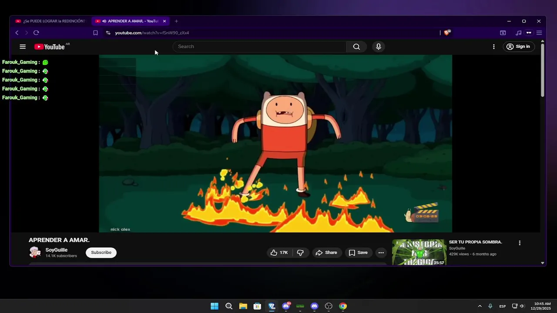Bookmark this page with the bookmark icon
The height and width of the screenshot is (313, 557).
tap(95, 33)
